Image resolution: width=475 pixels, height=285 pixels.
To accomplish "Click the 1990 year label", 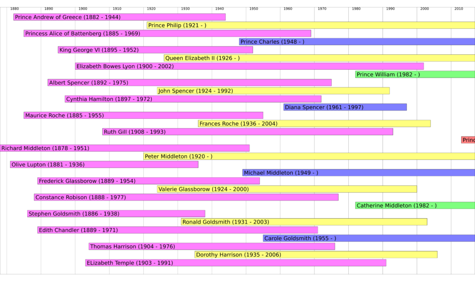I will coord(391,9).
